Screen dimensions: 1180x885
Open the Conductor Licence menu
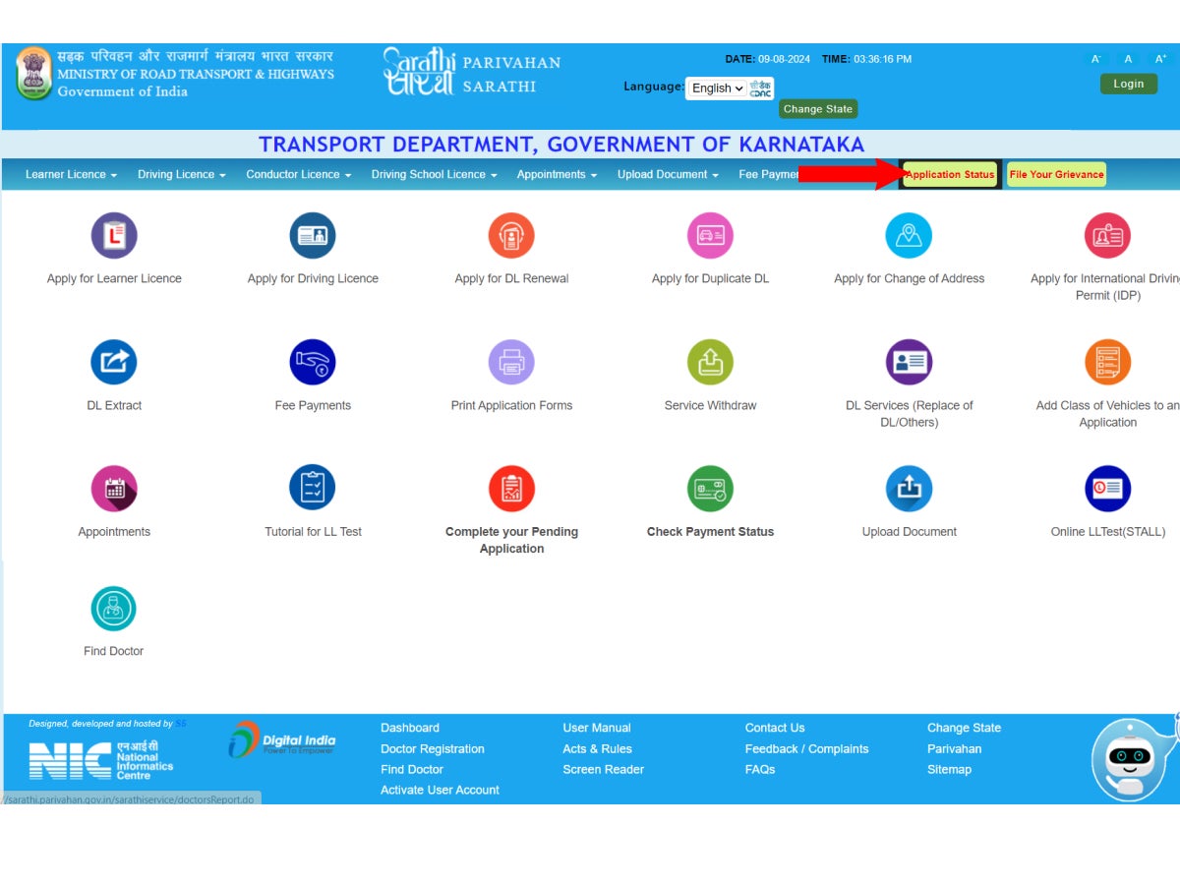click(298, 174)
